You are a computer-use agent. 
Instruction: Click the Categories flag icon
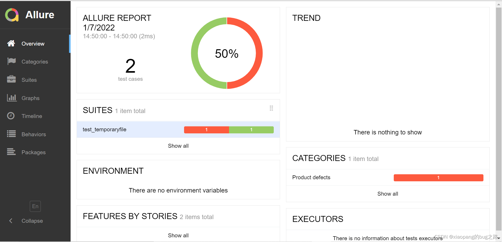[12, 61]
